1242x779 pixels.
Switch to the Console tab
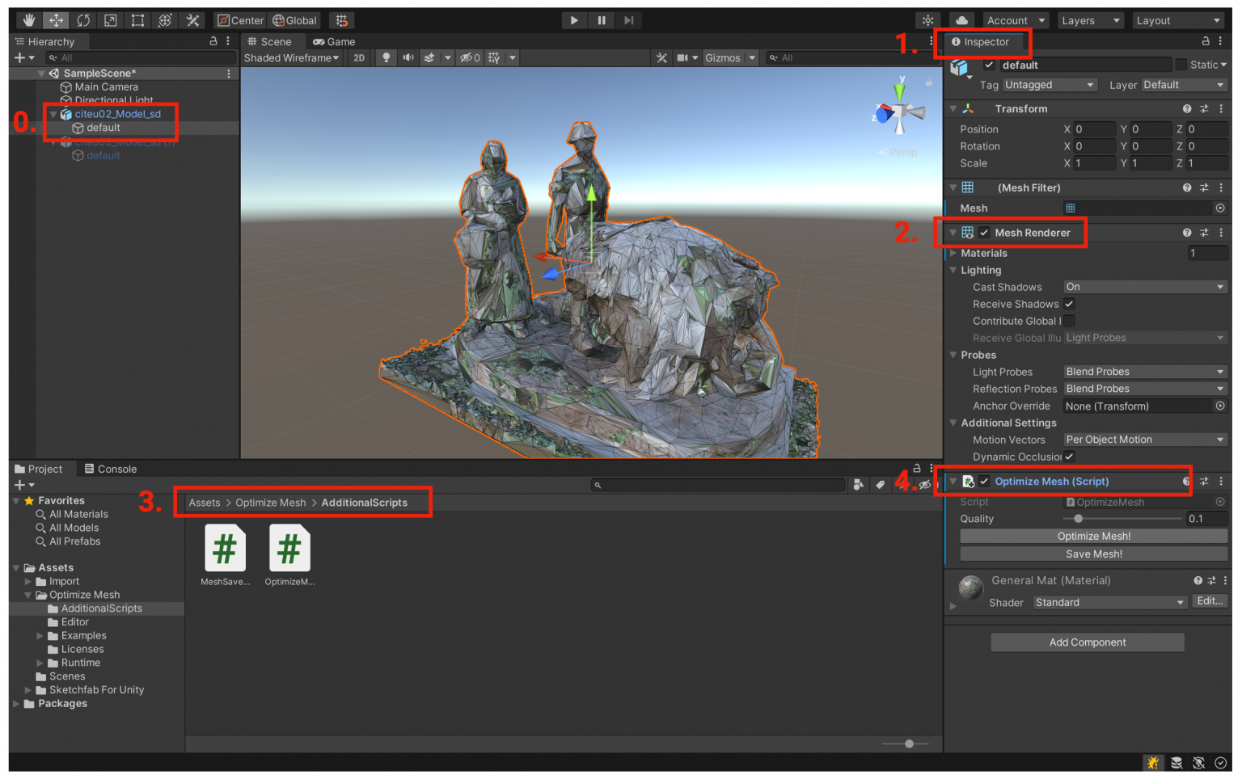tap(111, 469)
